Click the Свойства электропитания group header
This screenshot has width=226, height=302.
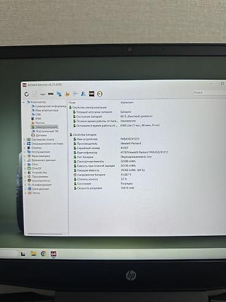click(88, 108)
